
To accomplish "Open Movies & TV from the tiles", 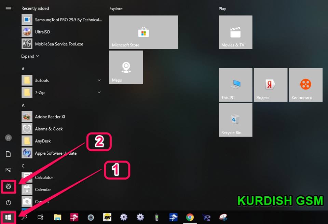I will [235, 32].
